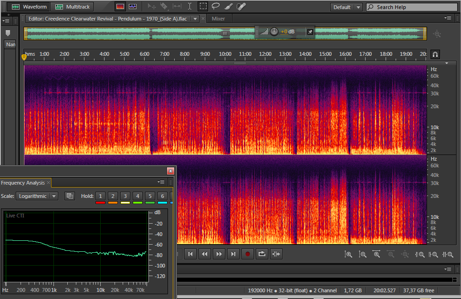Click Zoom In at Out Point
Image resolution: width=461 pixels, height=299 pixels.
[x=433, y=254]
